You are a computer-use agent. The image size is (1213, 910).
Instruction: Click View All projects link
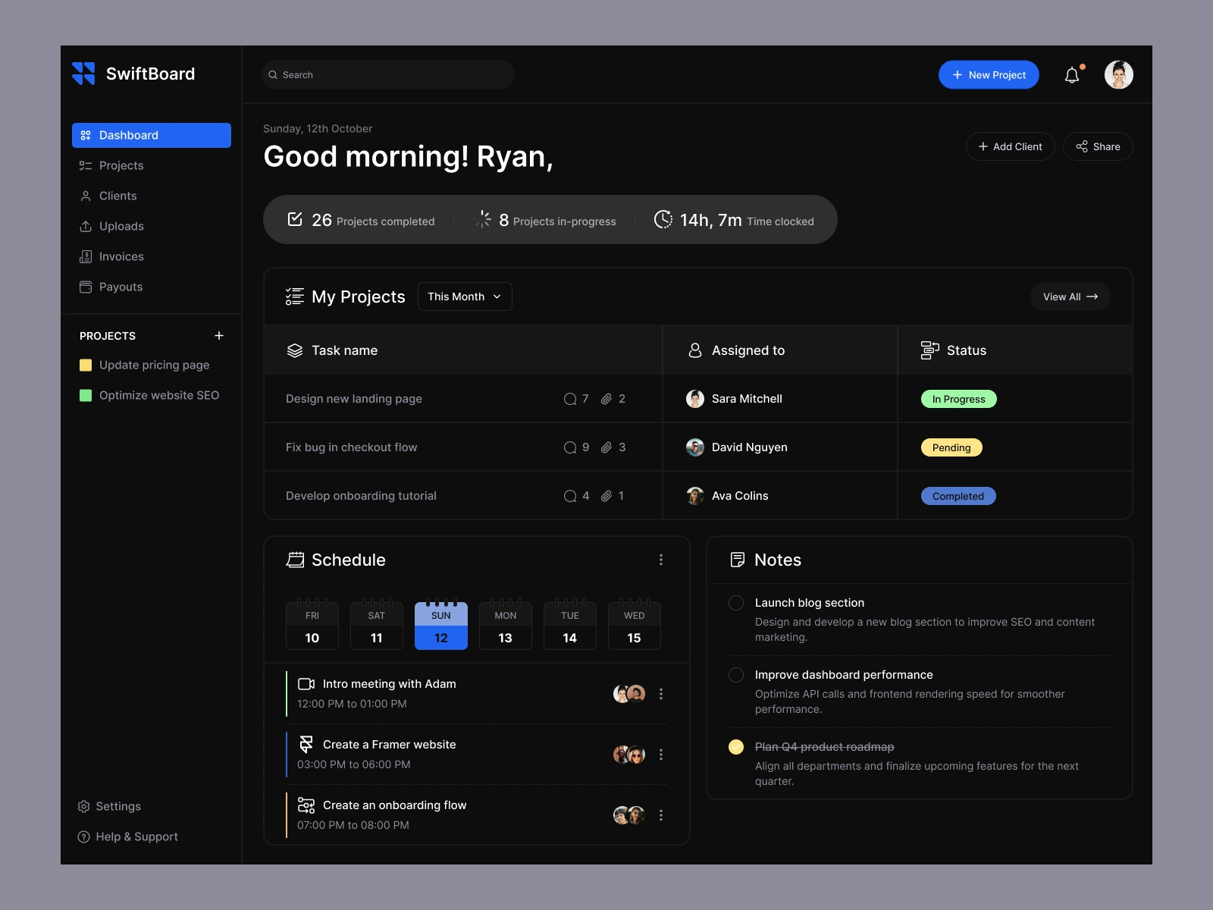(x=1070, y=297)
